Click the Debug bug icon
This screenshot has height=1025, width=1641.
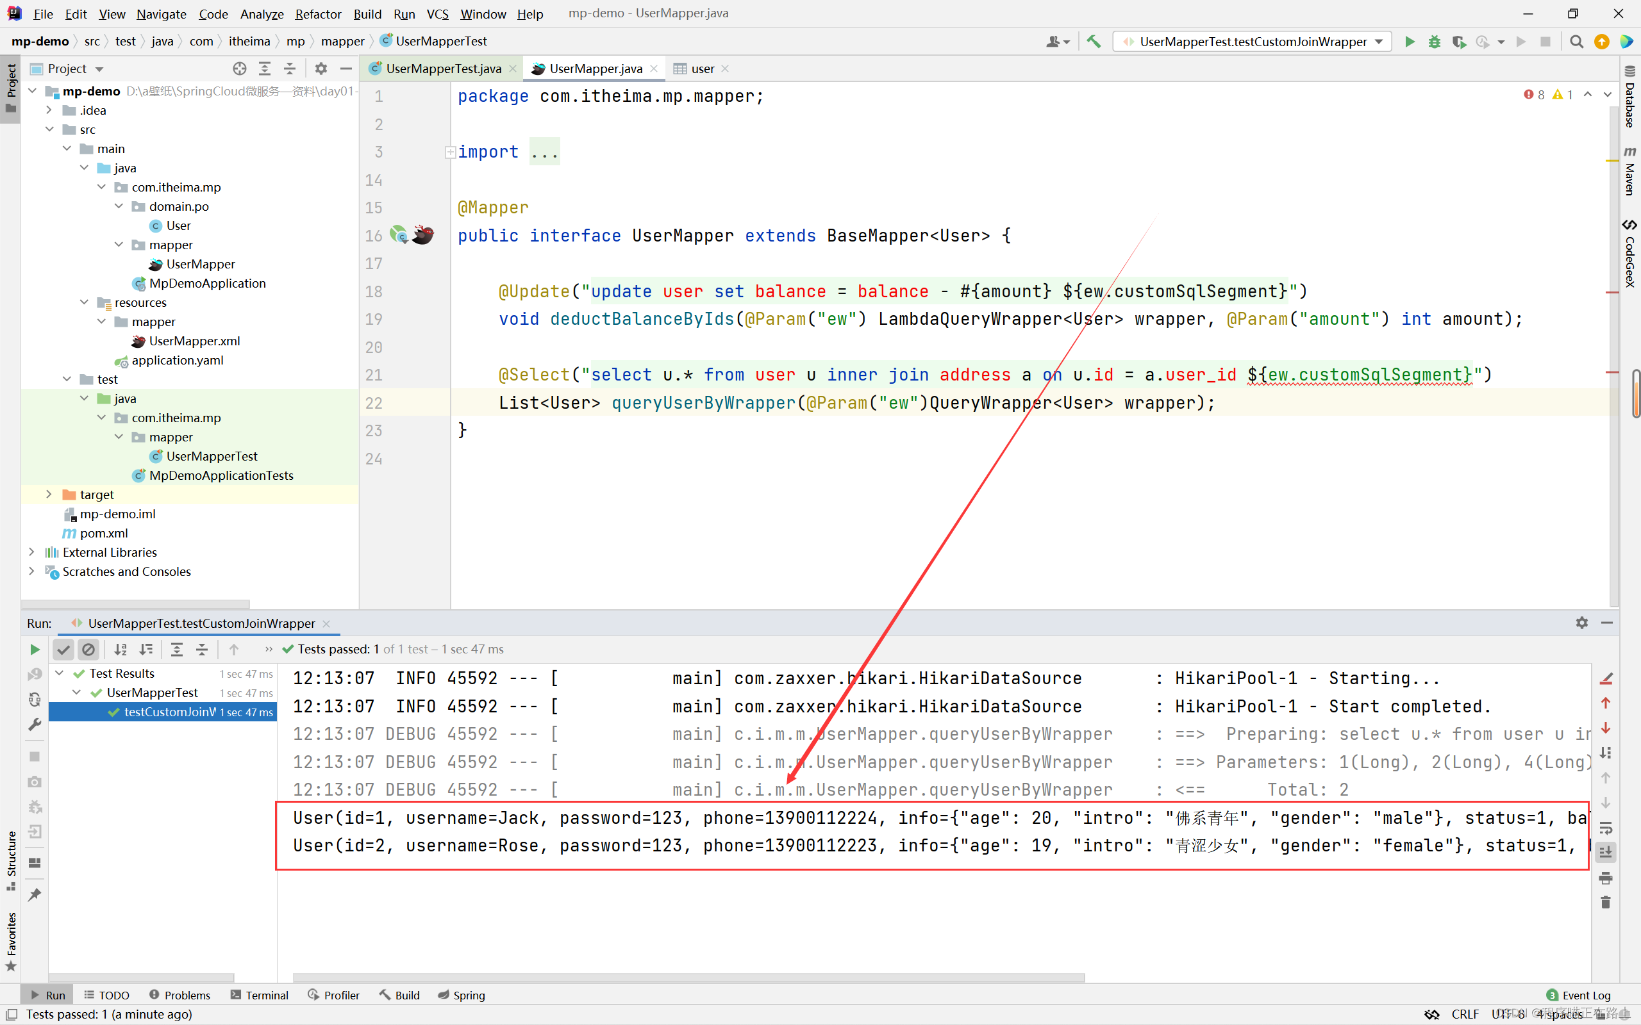click(x=1434, y=42)
